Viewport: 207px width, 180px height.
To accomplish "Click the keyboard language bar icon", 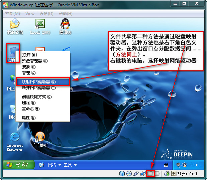I will [166, 165].
